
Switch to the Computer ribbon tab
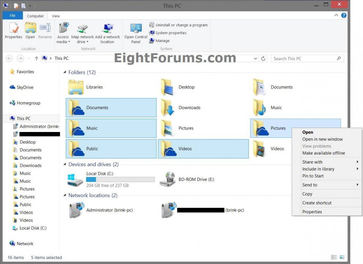click(35, 16)
